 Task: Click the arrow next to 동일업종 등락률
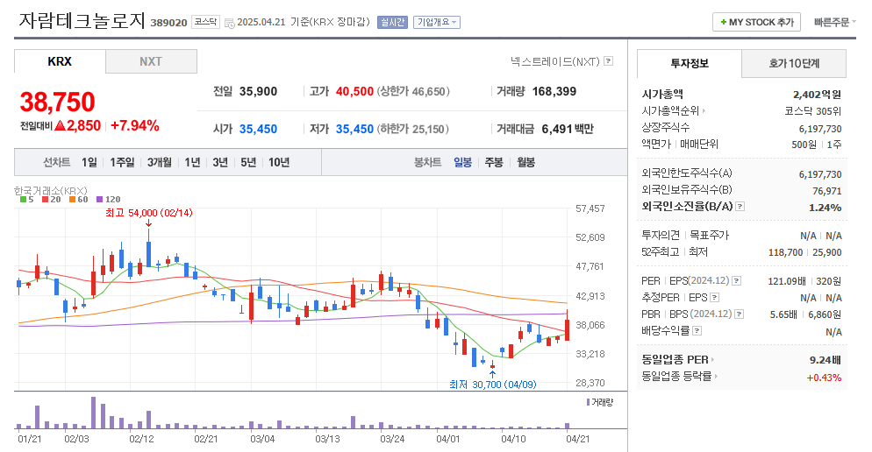tap(716, 377)
